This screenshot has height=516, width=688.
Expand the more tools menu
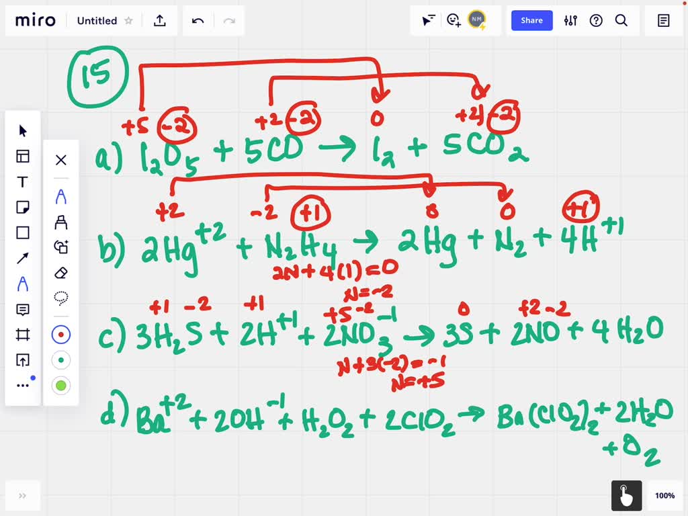pos(23,385)
